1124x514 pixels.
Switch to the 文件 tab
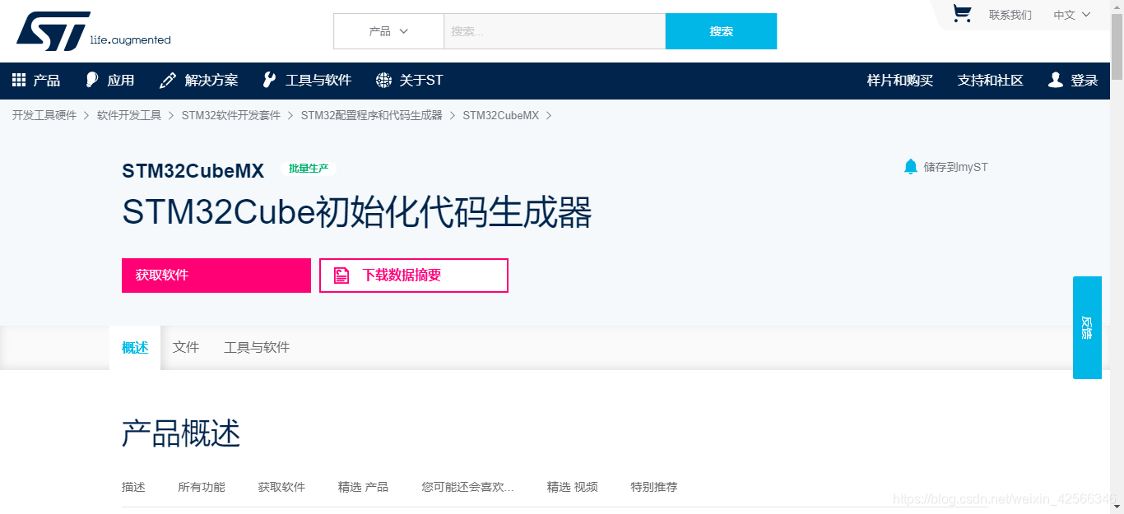tap(186, 347)
